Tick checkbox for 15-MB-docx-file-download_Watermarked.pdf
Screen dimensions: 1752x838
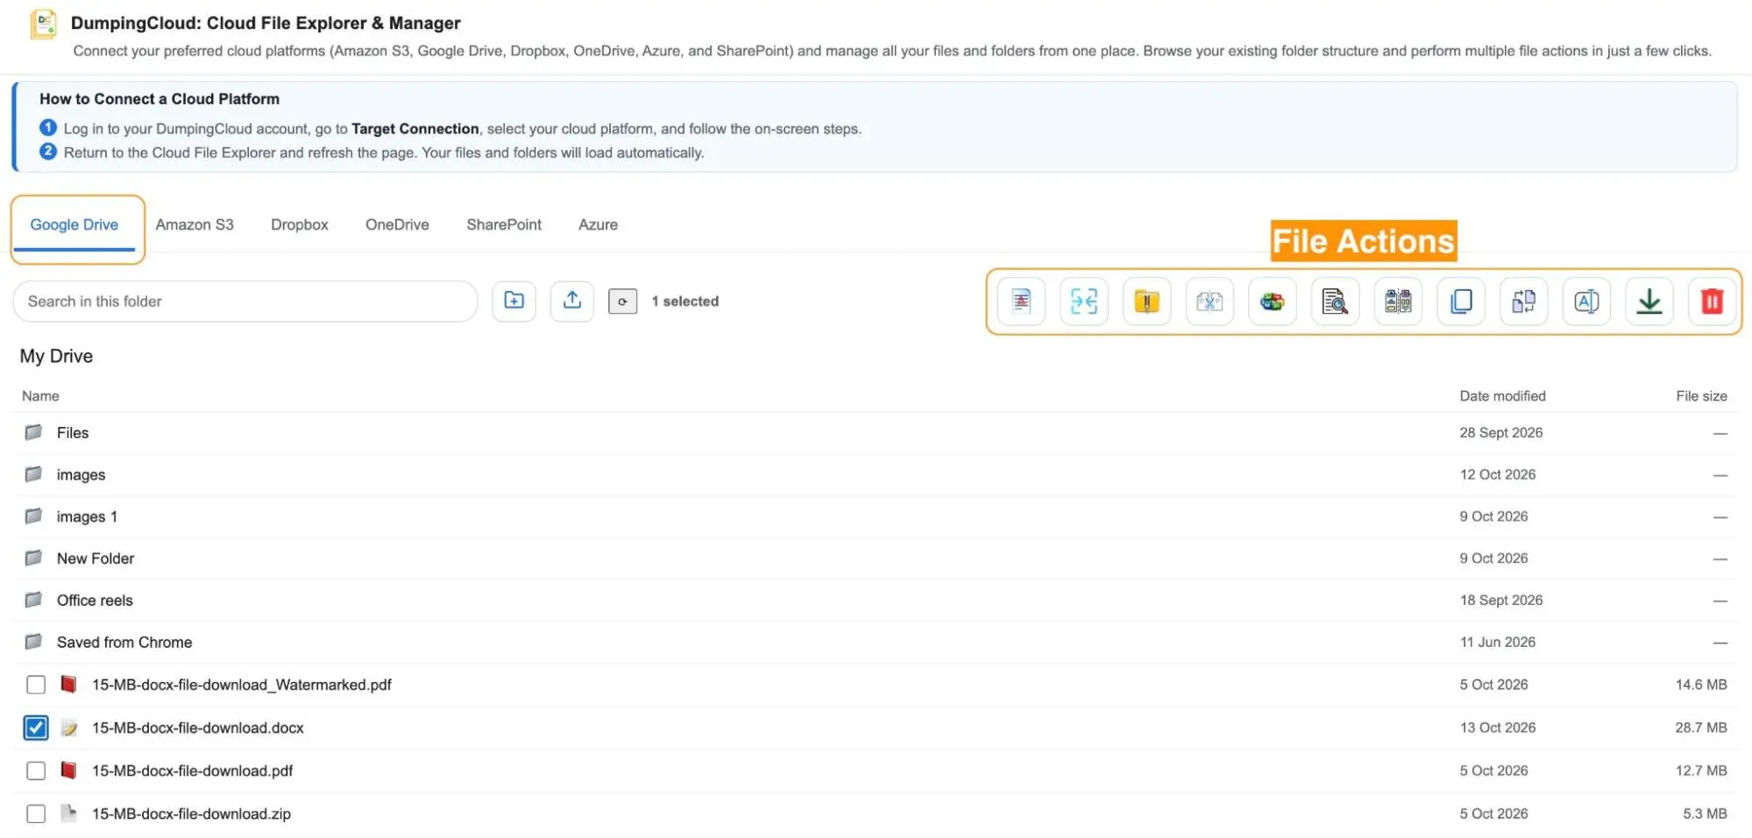pos(36,685)
